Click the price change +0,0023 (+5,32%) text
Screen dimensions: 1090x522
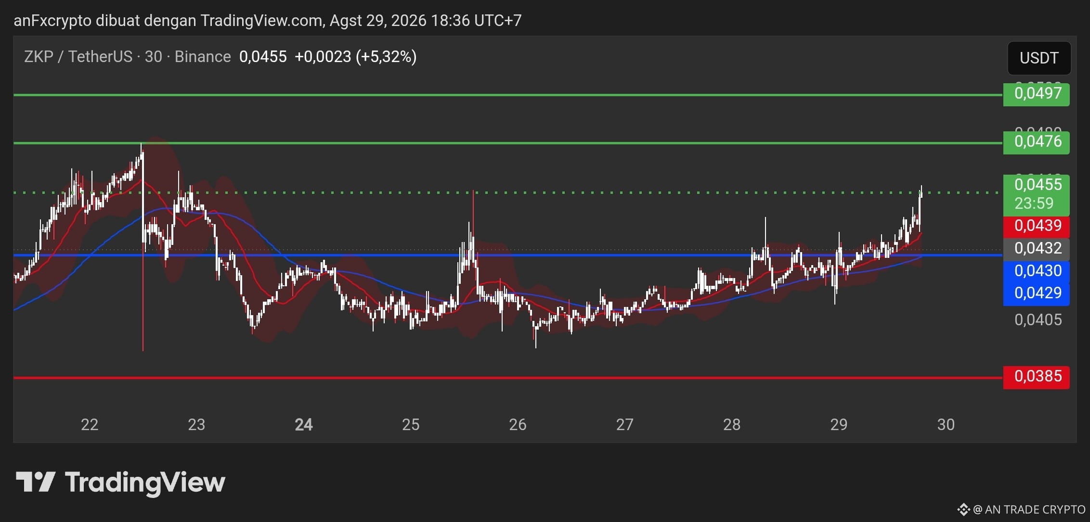[356, 57]
